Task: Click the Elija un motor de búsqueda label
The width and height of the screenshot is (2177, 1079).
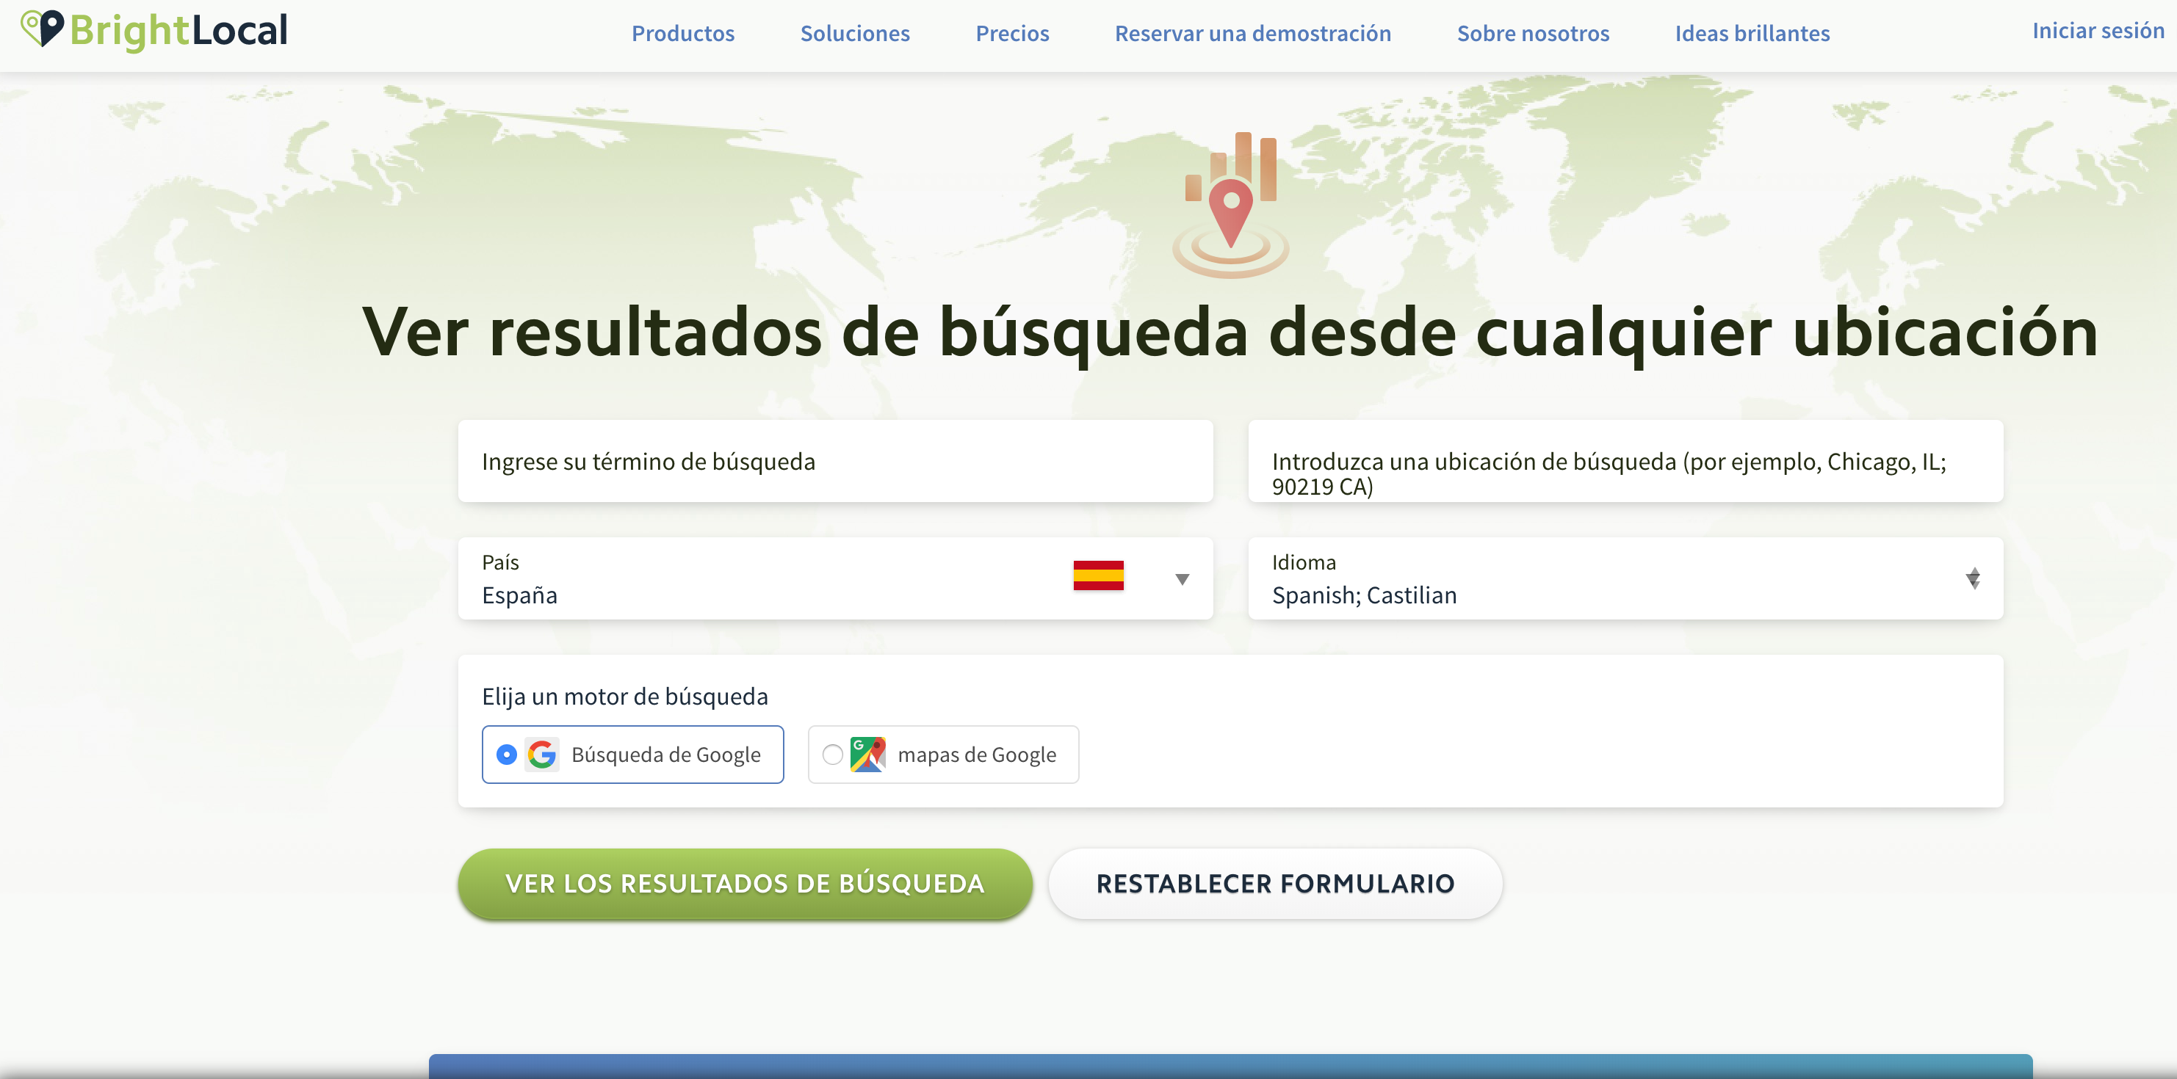Action: 624,697
